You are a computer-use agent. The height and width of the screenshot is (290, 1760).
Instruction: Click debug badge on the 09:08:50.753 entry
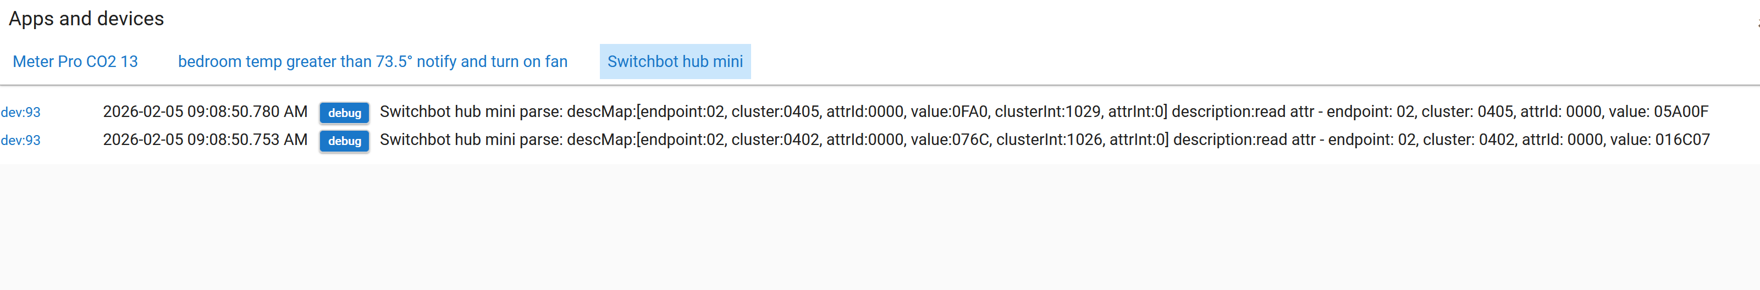point(344,141)
